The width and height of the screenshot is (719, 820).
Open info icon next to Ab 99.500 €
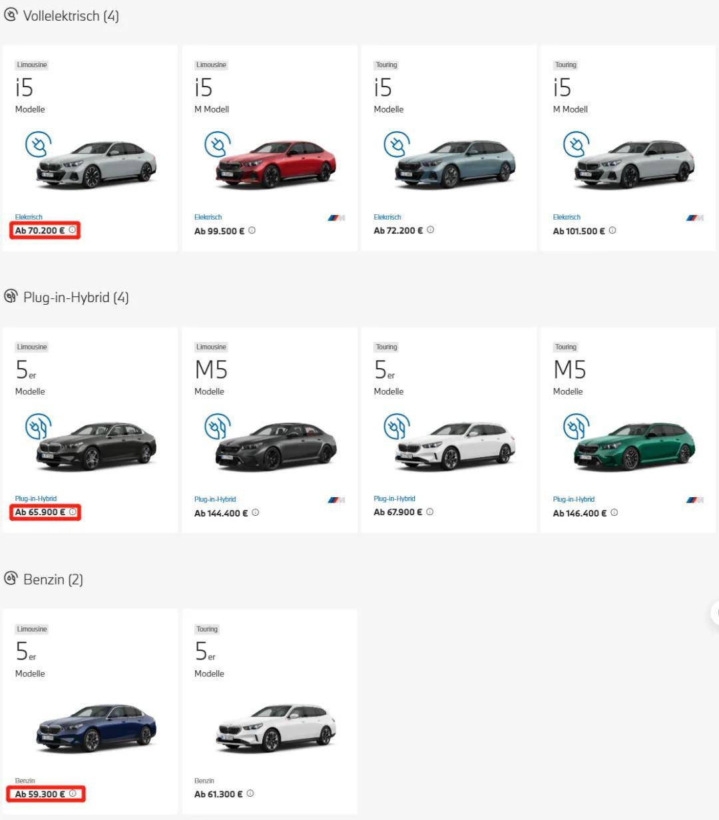252,231
